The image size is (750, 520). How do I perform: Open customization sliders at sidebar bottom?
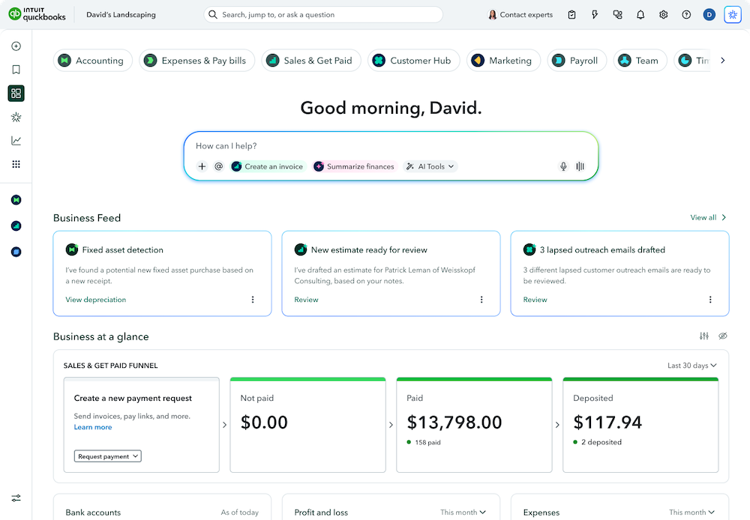(16, 498)
